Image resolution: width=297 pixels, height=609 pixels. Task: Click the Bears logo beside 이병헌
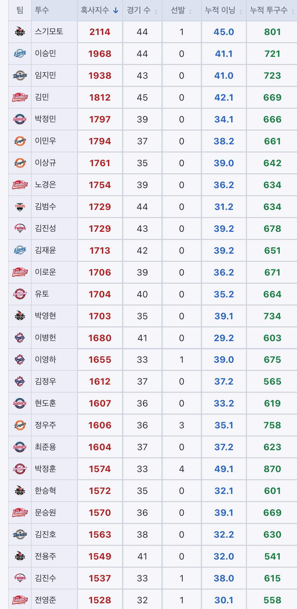(20, 338)
